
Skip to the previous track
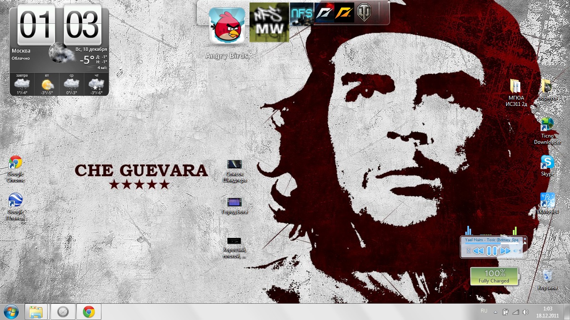(479, 250)
